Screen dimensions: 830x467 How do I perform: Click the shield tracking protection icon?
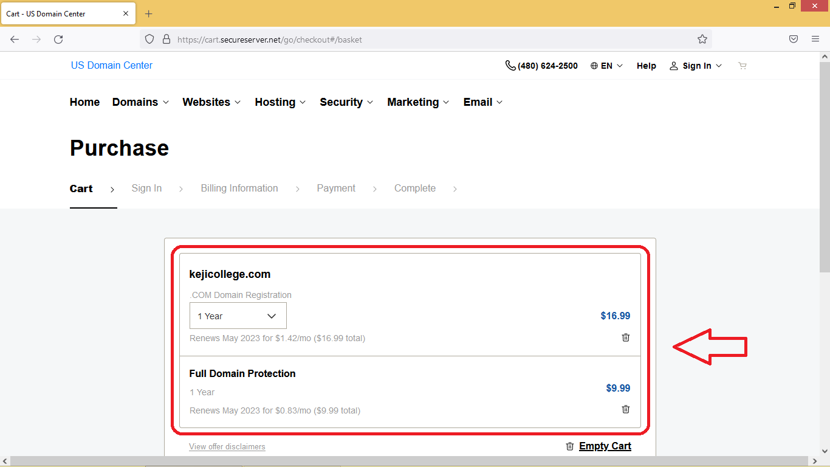pyautogui.click(x=149, y=40)
